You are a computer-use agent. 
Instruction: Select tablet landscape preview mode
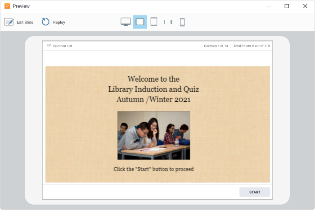[140, 22]
